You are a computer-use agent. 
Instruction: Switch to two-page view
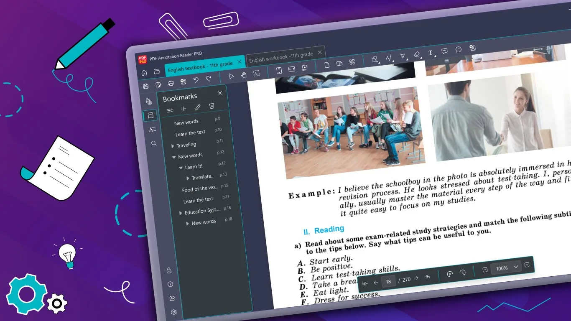[x=339, y=63]
